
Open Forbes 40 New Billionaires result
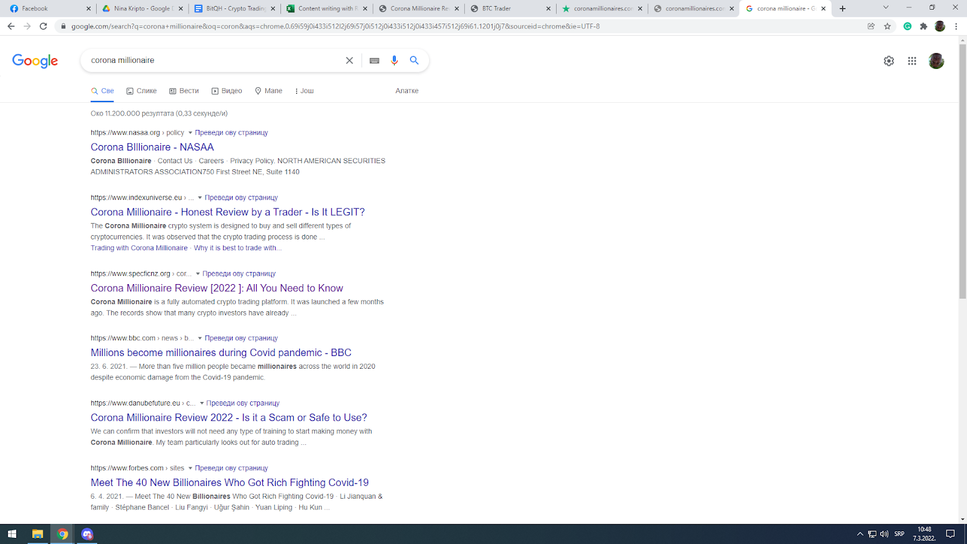click(230, 482)
